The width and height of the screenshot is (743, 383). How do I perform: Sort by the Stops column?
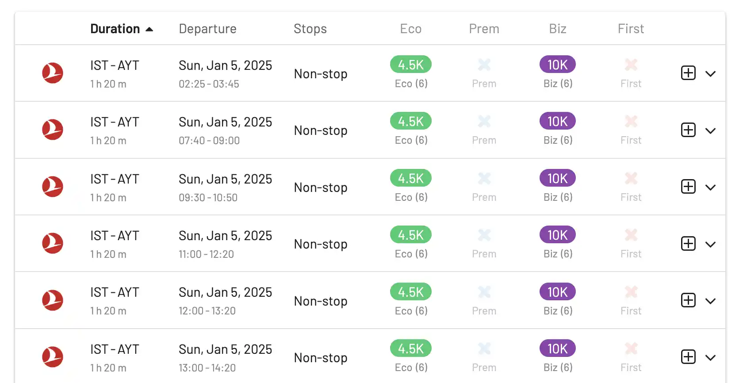pos(310,29)
